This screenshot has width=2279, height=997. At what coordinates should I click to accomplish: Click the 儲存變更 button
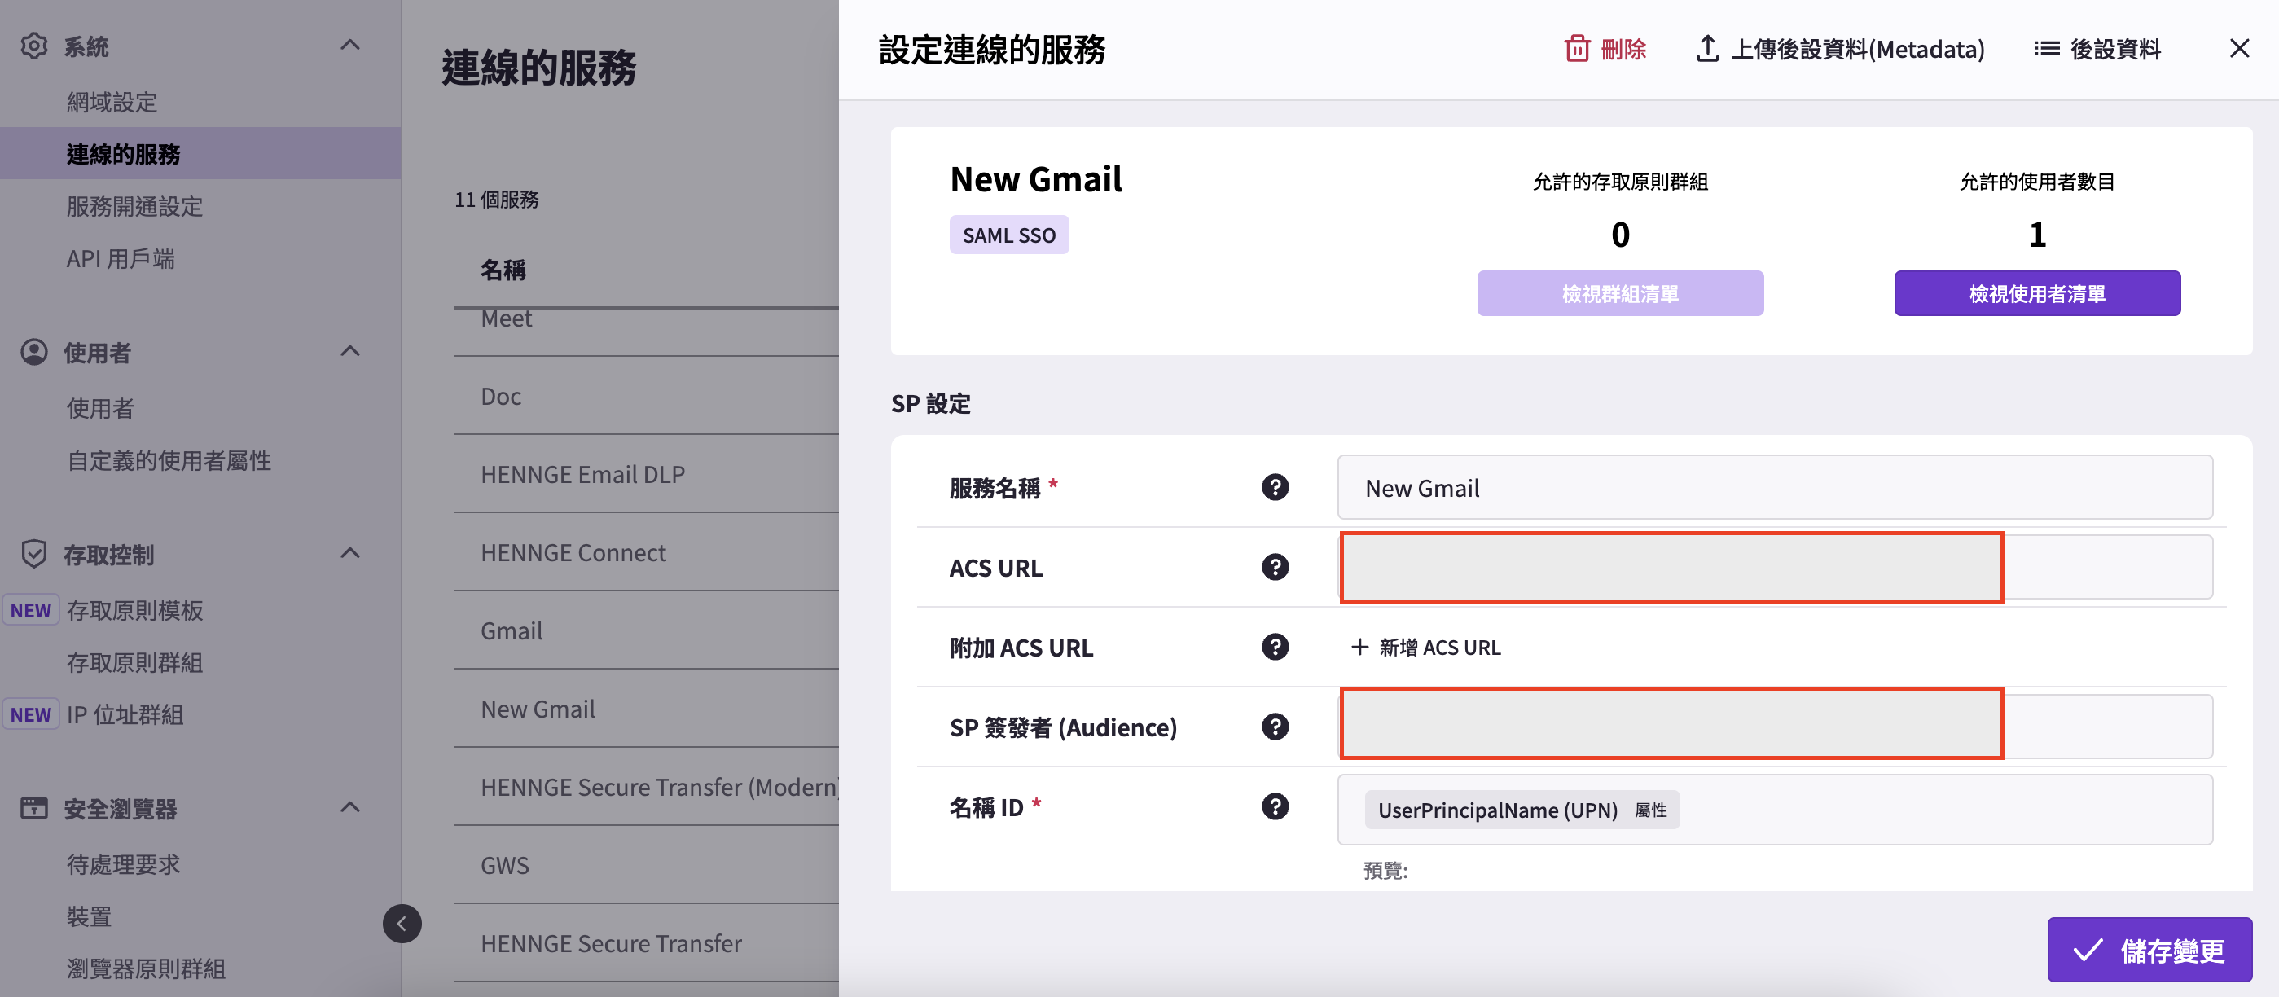2149,950
